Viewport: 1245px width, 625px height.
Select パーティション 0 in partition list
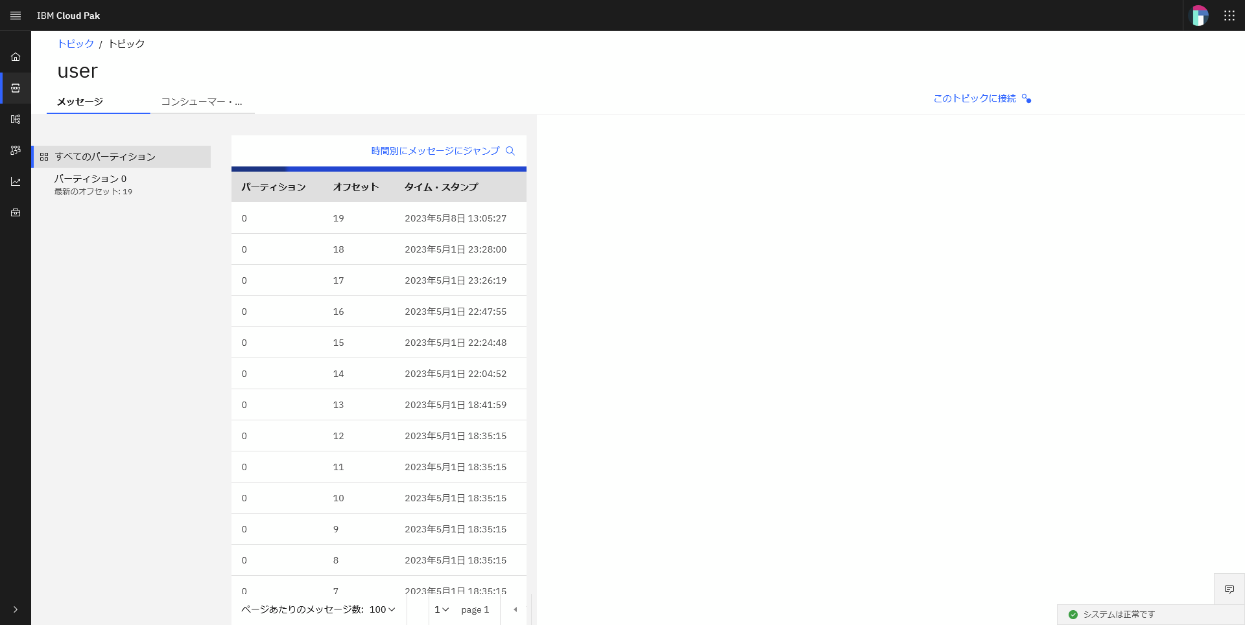pyautogui.click(x=121, y=184)
